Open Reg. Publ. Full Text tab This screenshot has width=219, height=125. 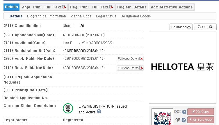pyautogui.click(x=92, y=7)
